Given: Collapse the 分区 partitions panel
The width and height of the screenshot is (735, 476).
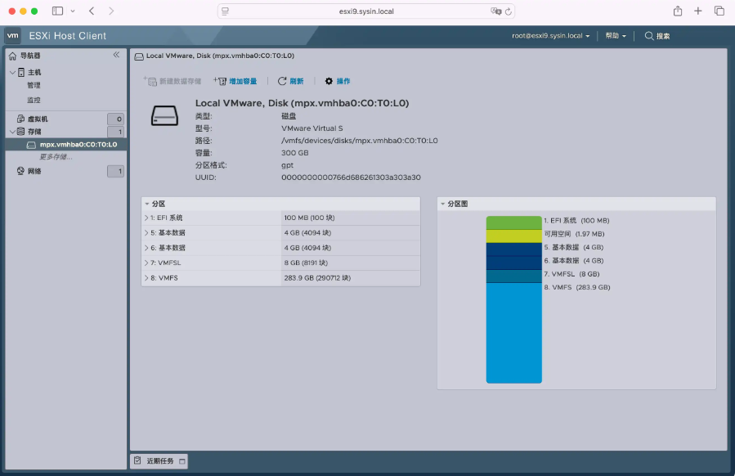Looking at the screenshot, I should click(147, 204).
